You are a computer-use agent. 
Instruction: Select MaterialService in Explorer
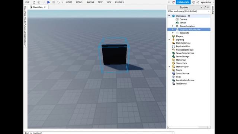[183, 43]
